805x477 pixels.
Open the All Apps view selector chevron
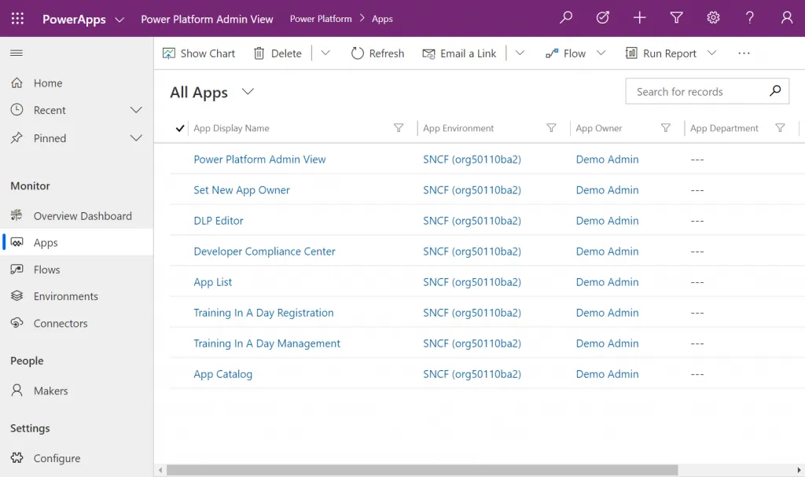[x=248, y=92]
